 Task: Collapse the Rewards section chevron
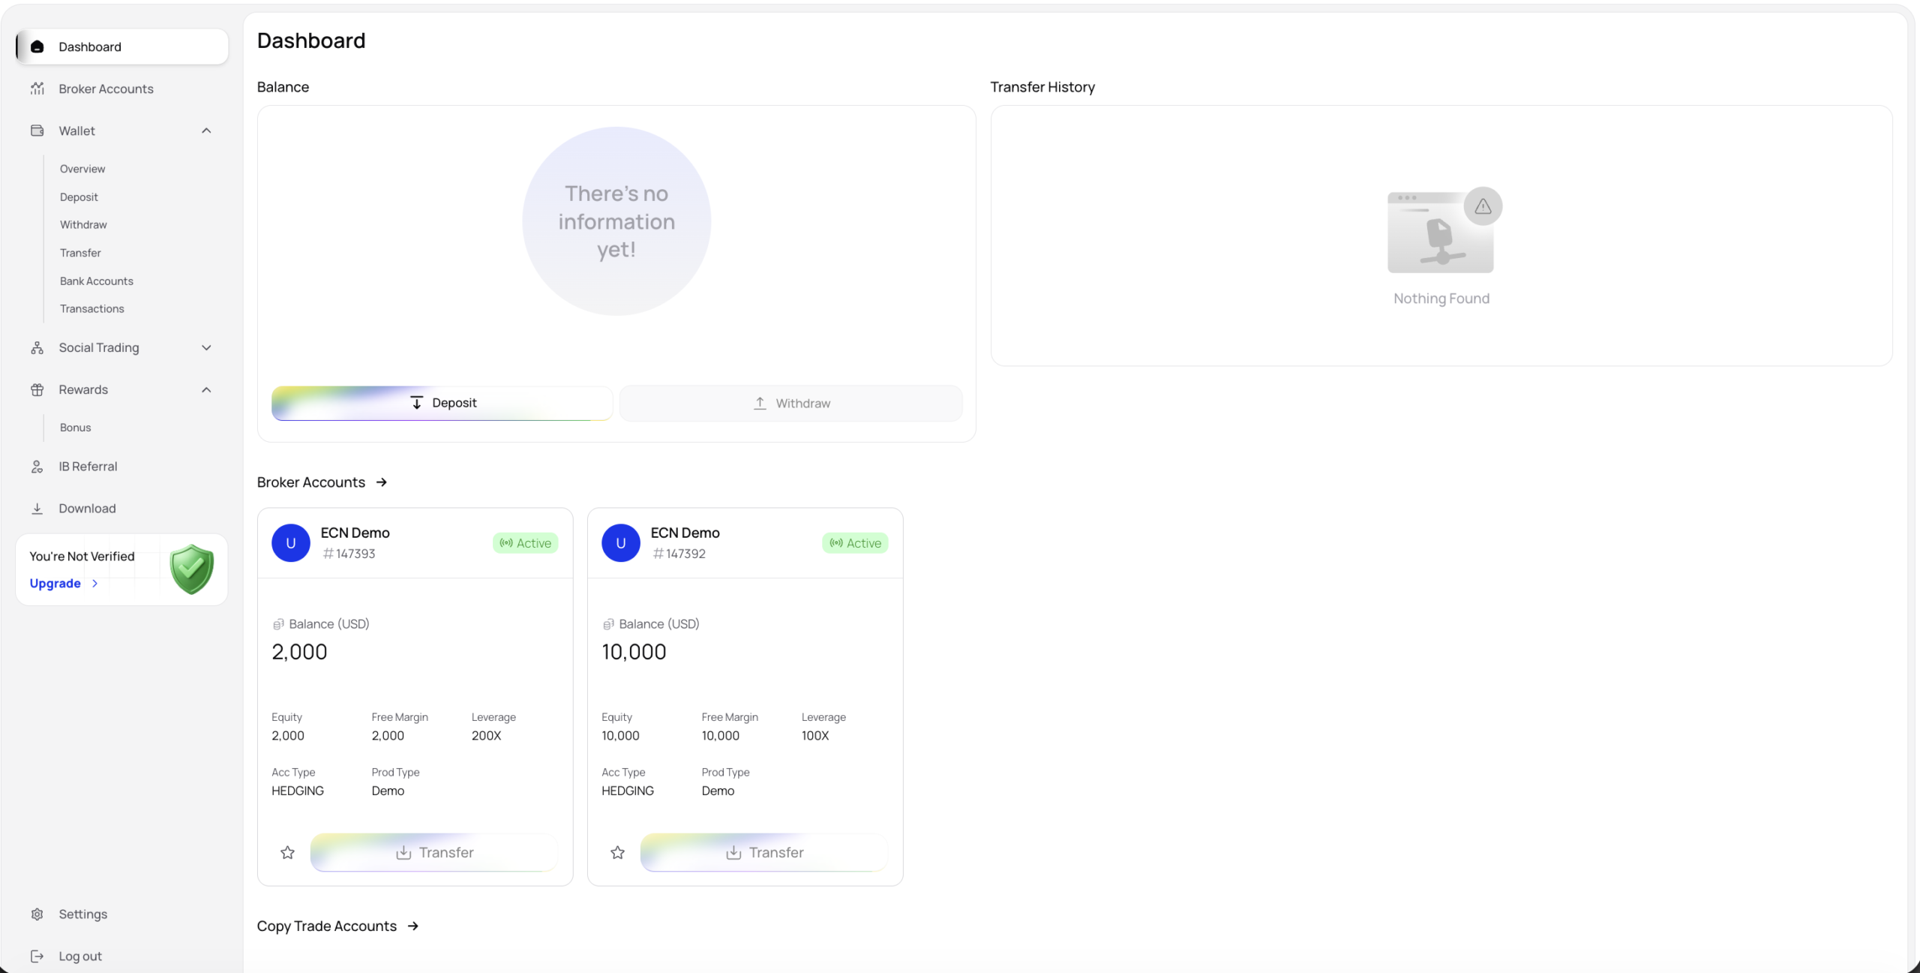206,389
